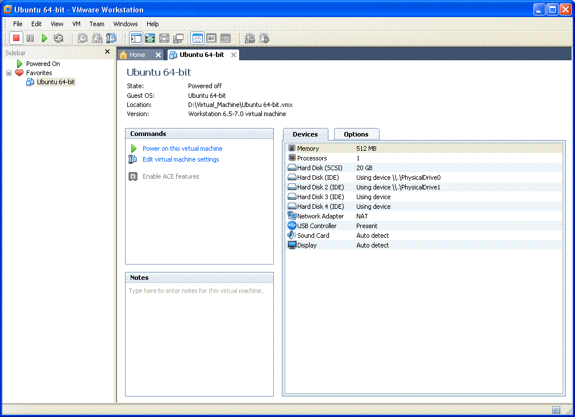Select the Network Adapter device row
Image resolution: width=575 pixels, height=417 pixels.
click(x=424, y=216)
